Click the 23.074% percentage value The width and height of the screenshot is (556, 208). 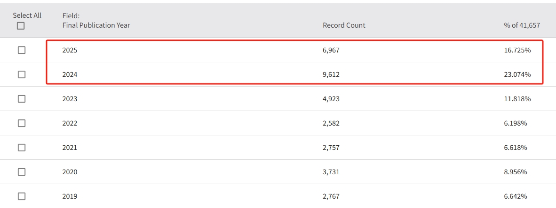pyautogui.click(x=517, y=74)
